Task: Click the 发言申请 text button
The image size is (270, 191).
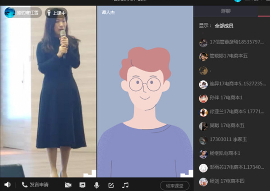Action: point(39,185)
